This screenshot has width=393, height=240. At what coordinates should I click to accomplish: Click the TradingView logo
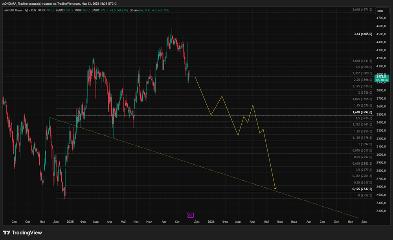click(22, 232)
